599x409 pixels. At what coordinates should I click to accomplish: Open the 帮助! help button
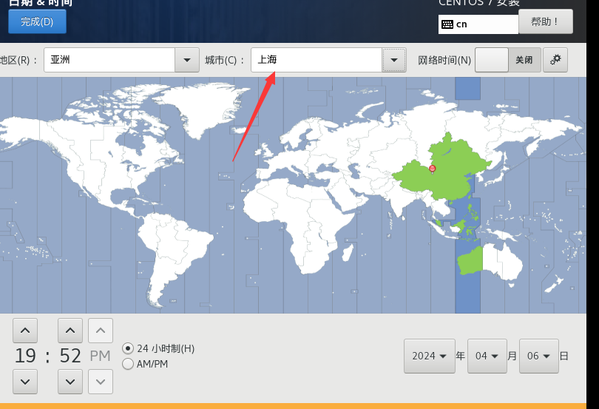click(546, 21)
